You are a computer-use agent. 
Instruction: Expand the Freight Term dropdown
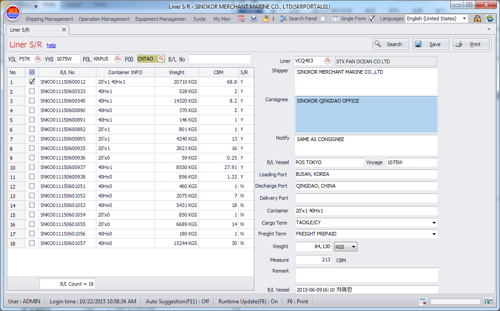[x=434, y=234]
